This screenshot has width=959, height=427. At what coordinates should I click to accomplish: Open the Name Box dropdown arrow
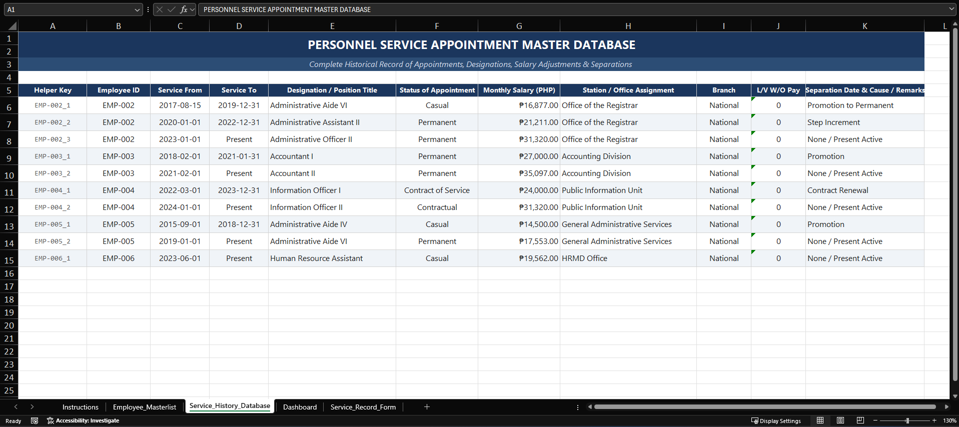pyautogui.click(x=137, y=9)
